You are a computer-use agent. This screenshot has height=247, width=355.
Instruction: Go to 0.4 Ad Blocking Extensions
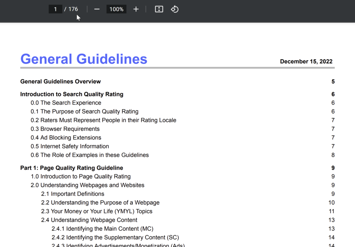click(66, 138)
